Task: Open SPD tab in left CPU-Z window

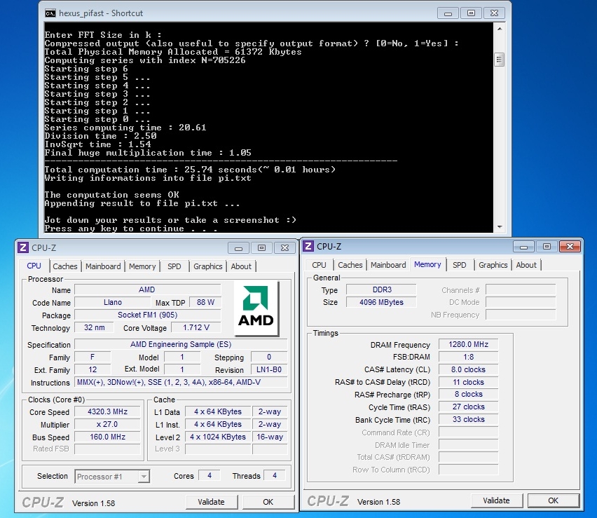Action: click(174, 266)
